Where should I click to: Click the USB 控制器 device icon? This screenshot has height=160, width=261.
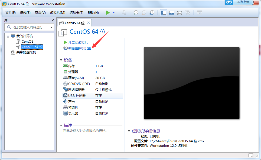coord(65,96)
